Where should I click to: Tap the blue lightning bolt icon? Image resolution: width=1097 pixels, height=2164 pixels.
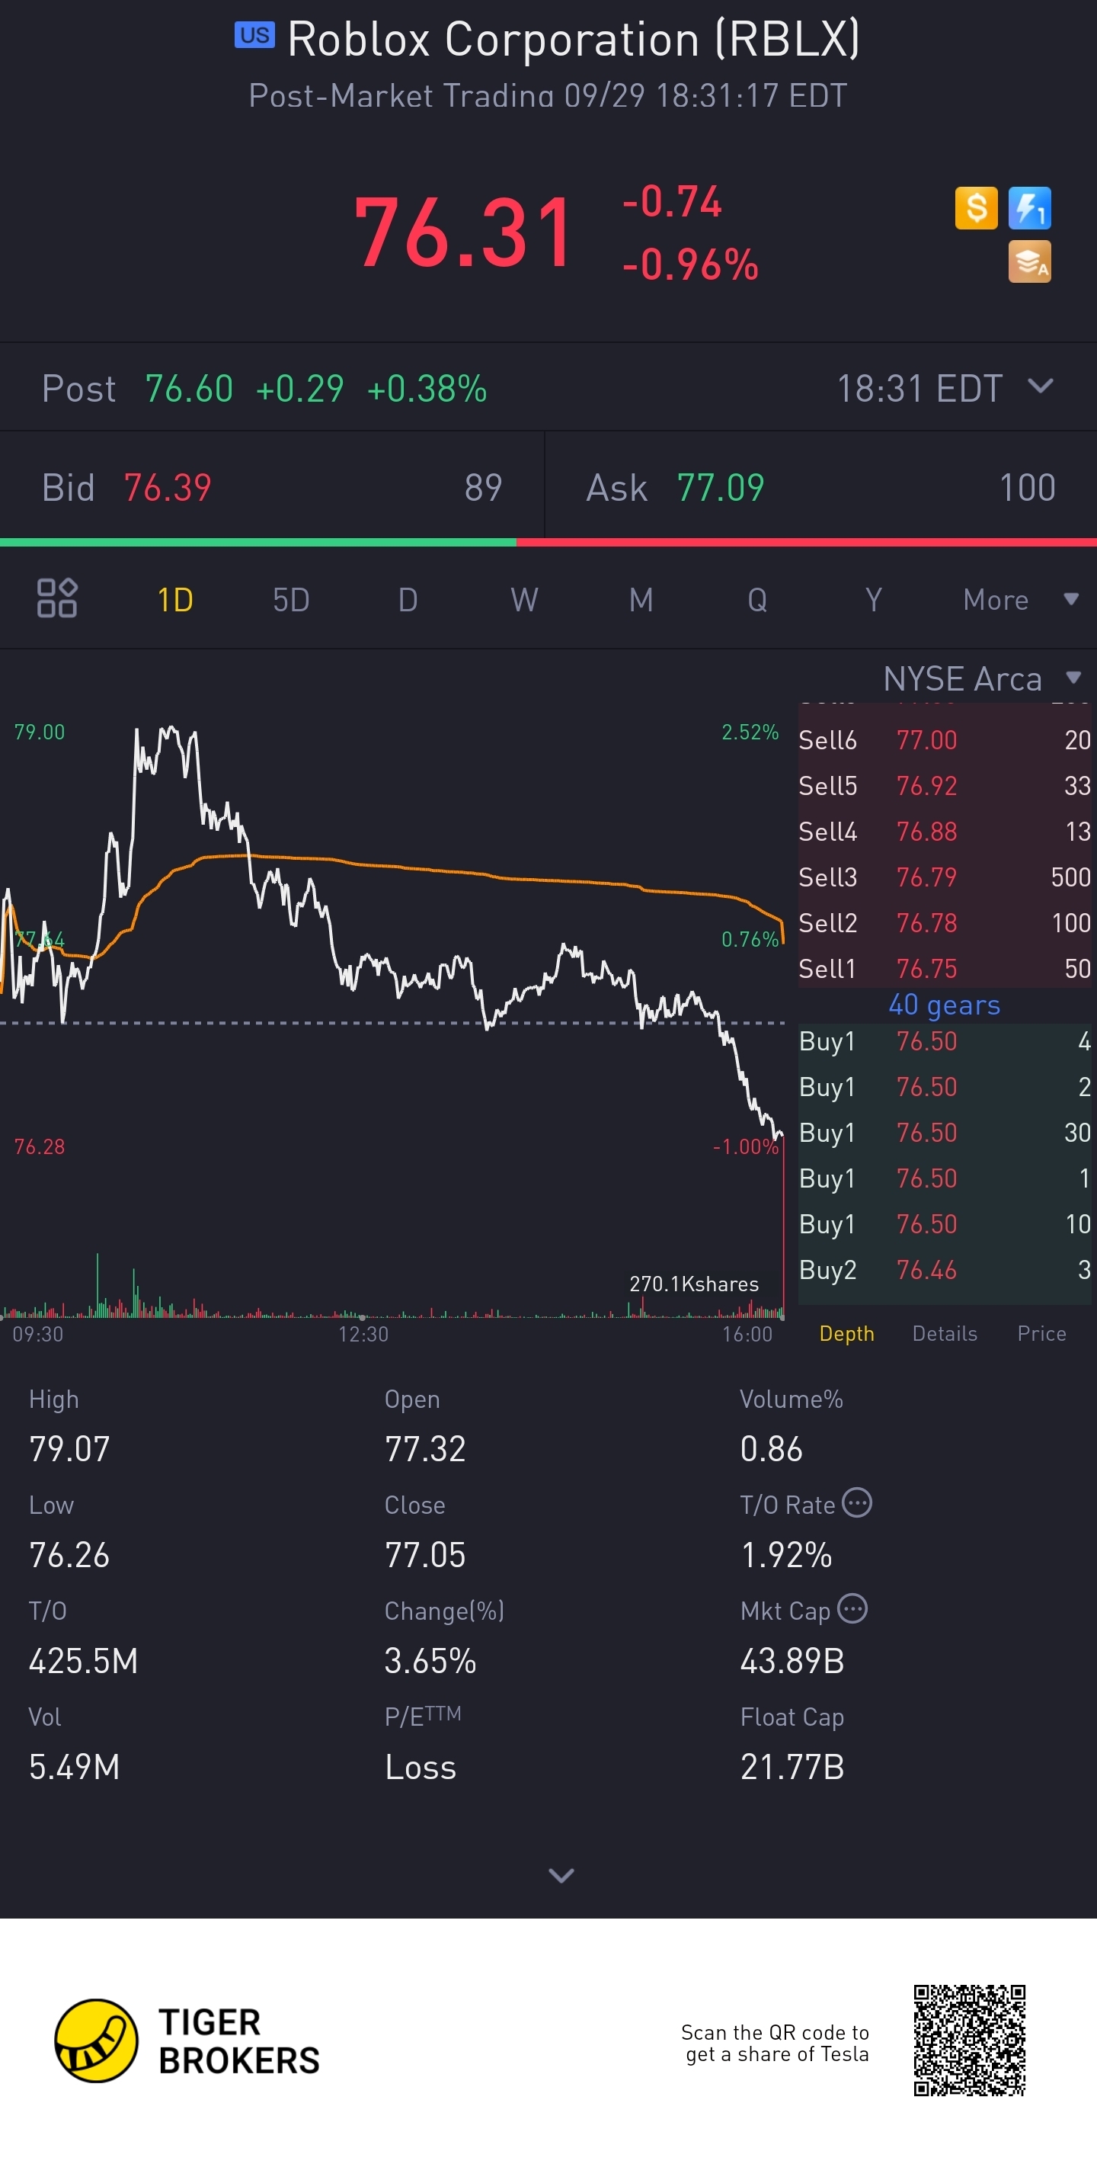pos(1029,207)
